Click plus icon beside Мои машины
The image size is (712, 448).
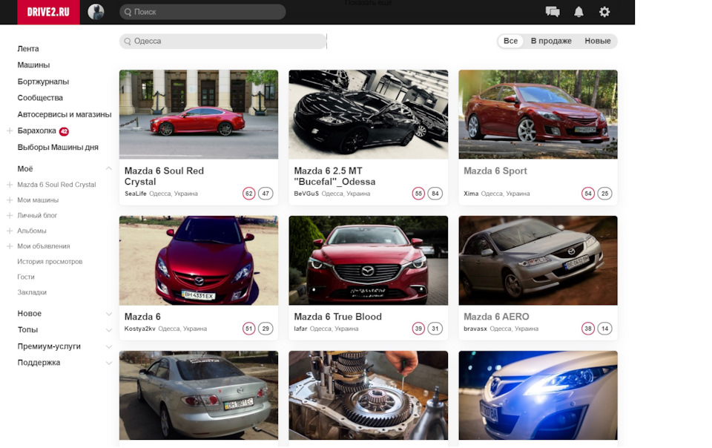coord(10,200)
